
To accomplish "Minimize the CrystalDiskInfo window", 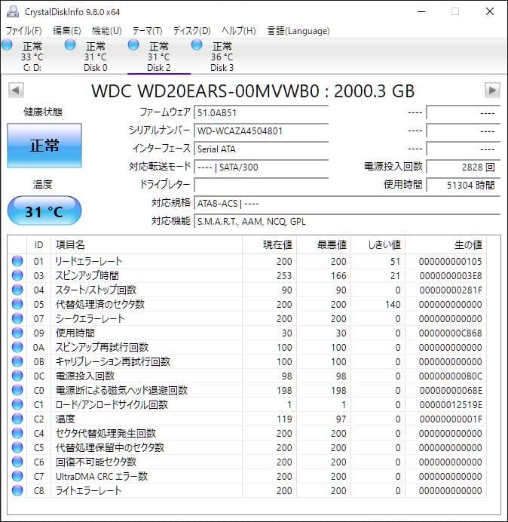I will tap(421, 11).
